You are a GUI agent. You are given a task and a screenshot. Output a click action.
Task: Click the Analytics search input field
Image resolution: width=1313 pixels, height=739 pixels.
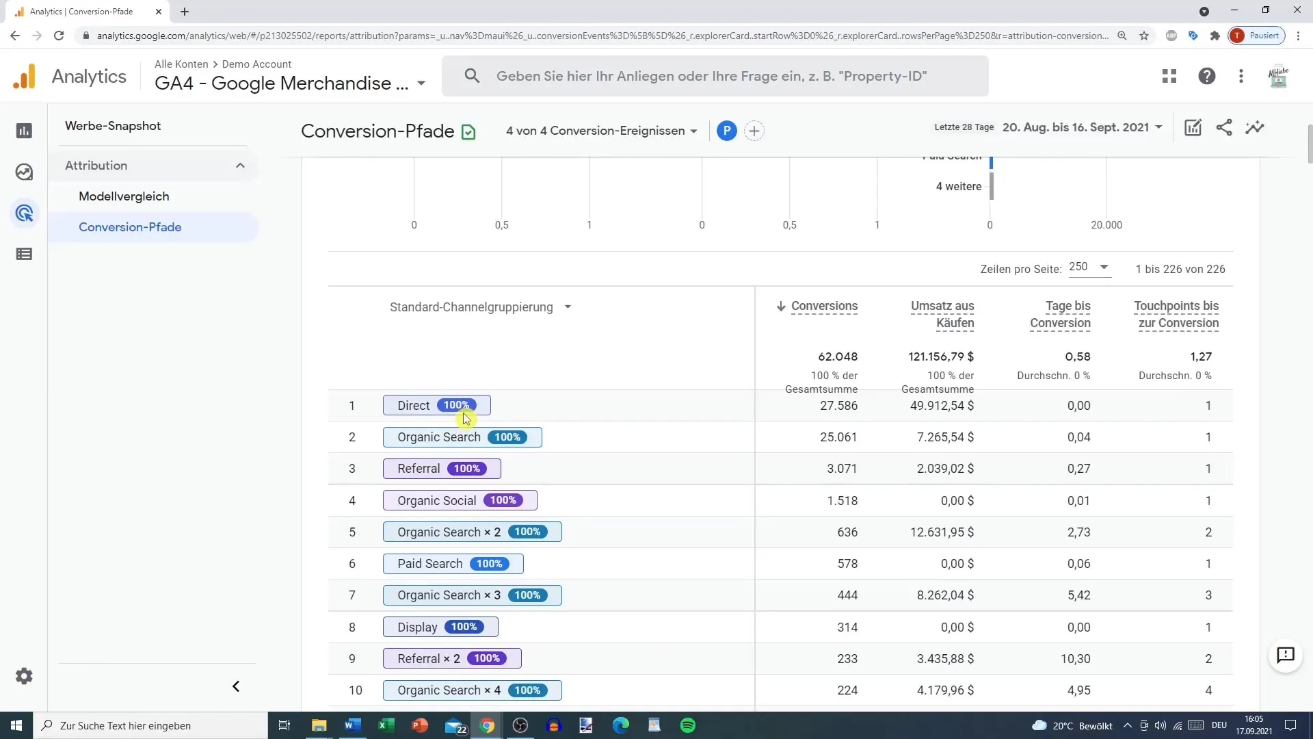click(x=715, y=76)
